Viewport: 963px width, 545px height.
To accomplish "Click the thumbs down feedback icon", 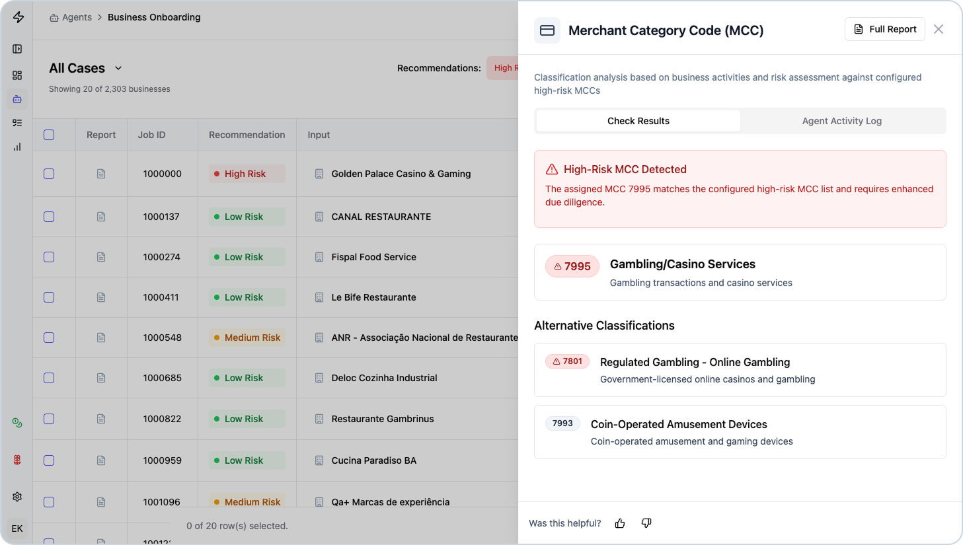I will [x=646, y=523].
